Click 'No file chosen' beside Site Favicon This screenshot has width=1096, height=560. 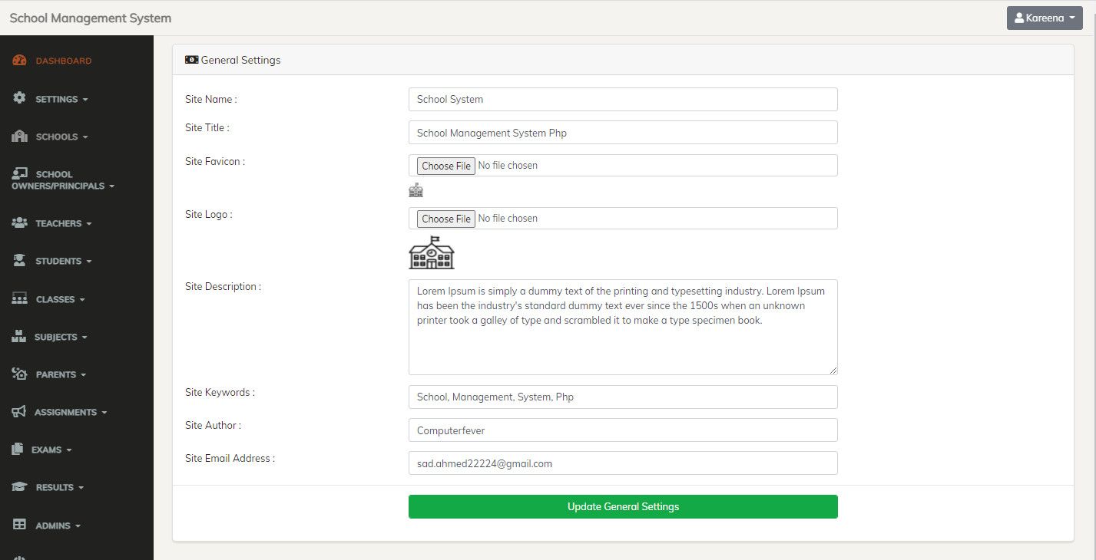pyautogui.click(x=508, y=166)
